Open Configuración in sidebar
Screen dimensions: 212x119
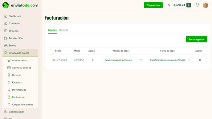[x=17, y=112]
